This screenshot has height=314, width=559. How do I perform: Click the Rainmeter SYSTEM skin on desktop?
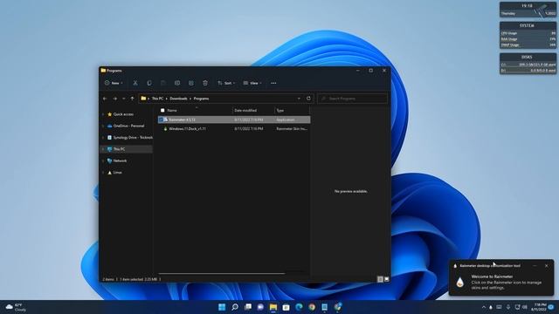coord(528,35)
